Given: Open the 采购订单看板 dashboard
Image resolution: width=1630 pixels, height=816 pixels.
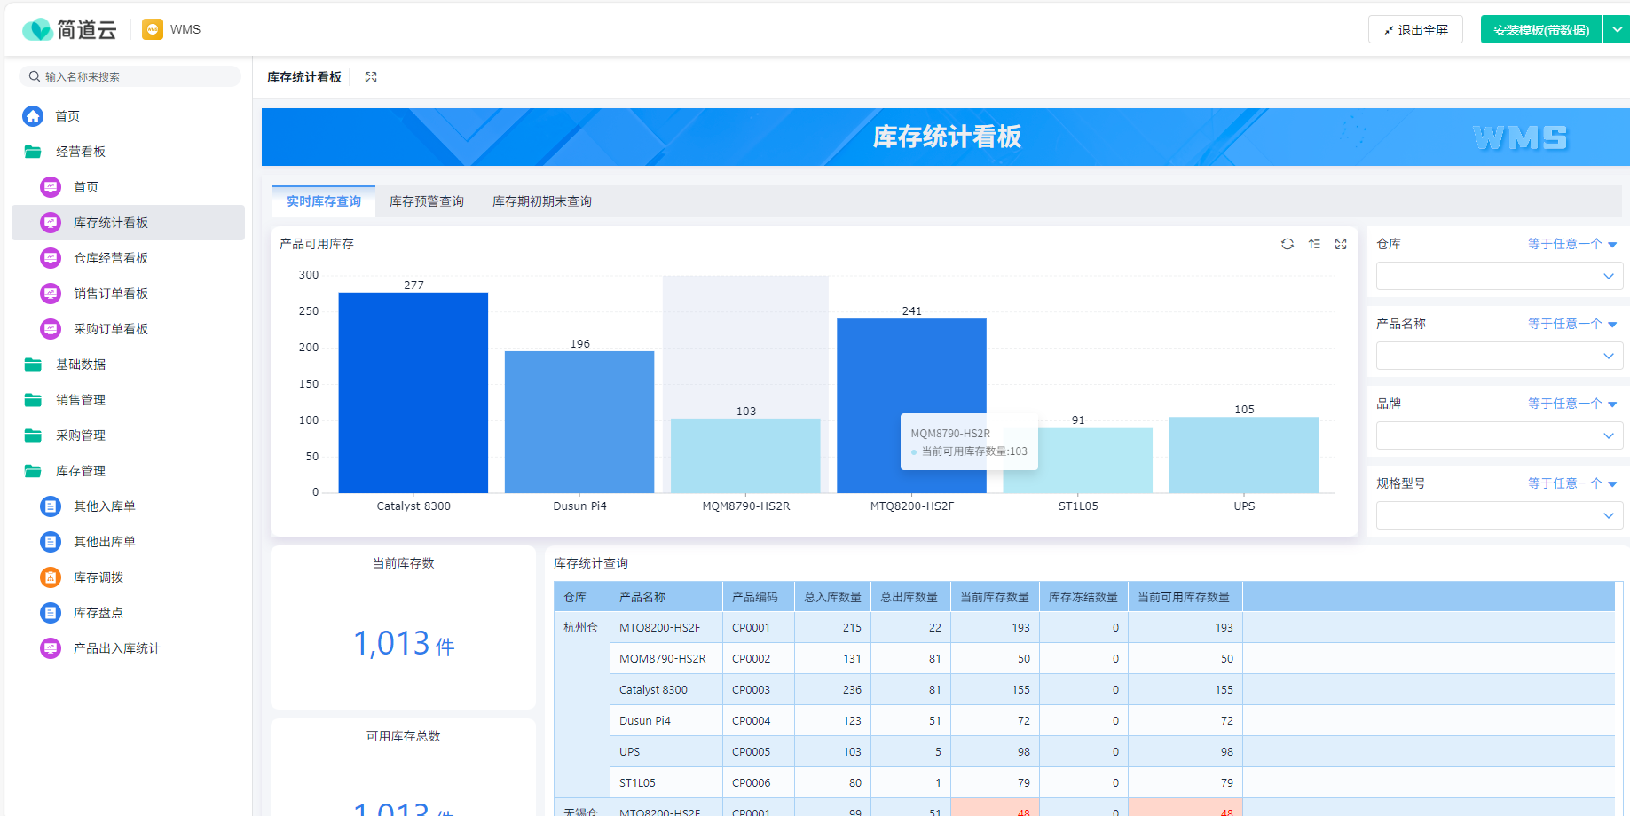Looking at the screenshot, I should (108, 329).
